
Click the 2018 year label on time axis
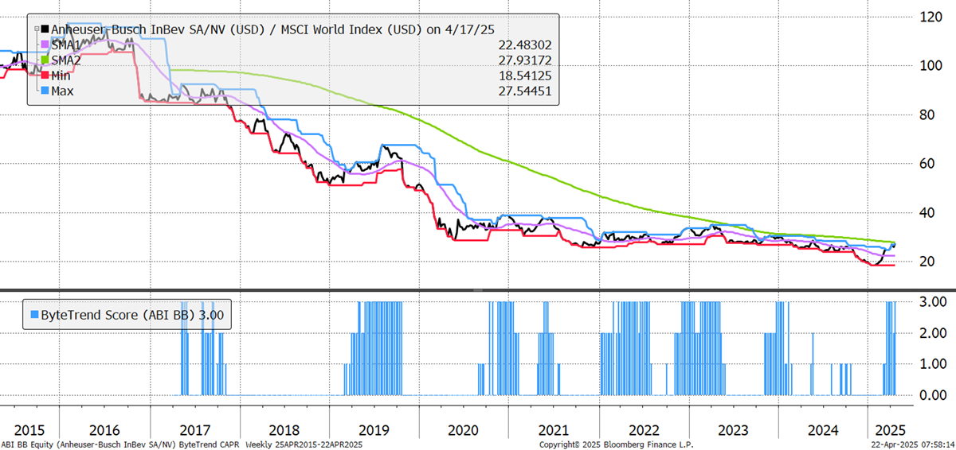(x=283, y=430)
